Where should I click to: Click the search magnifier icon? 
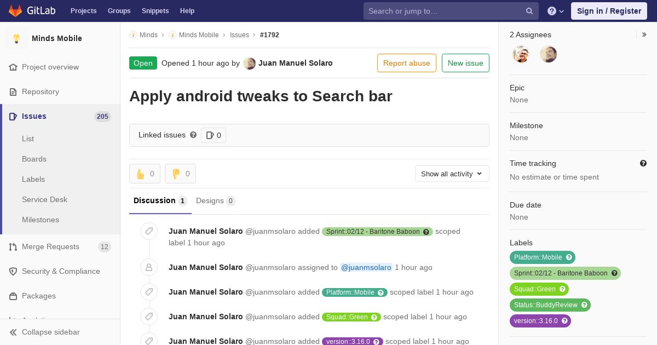pos(529,11)
